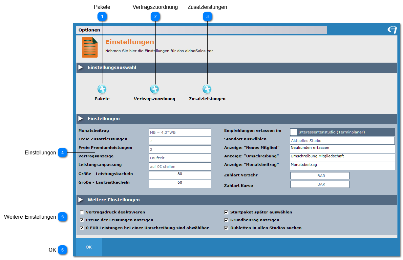Open the Leistungsanpassung field
403x260 pixels.
click(x=180, y=167)
